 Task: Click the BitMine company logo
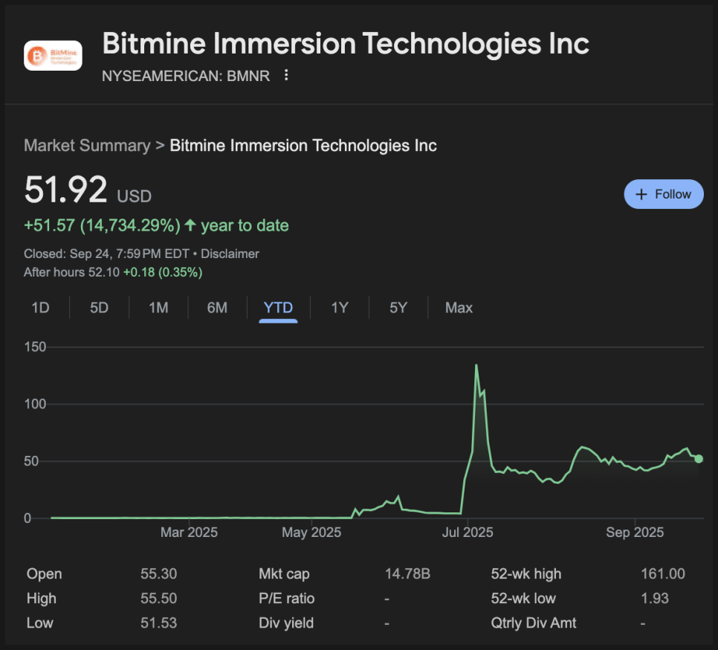click(x=53, y=56)
